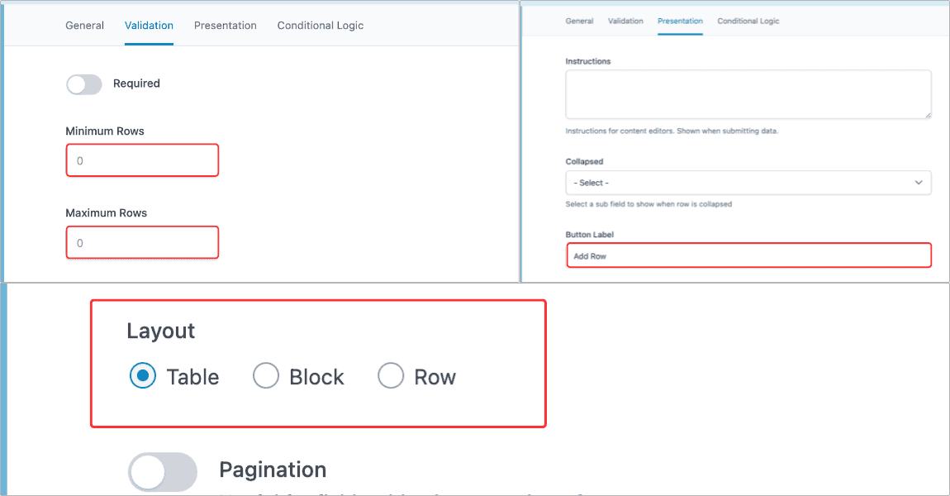
Task: Select the Table layout radio button
Action: 143,376
